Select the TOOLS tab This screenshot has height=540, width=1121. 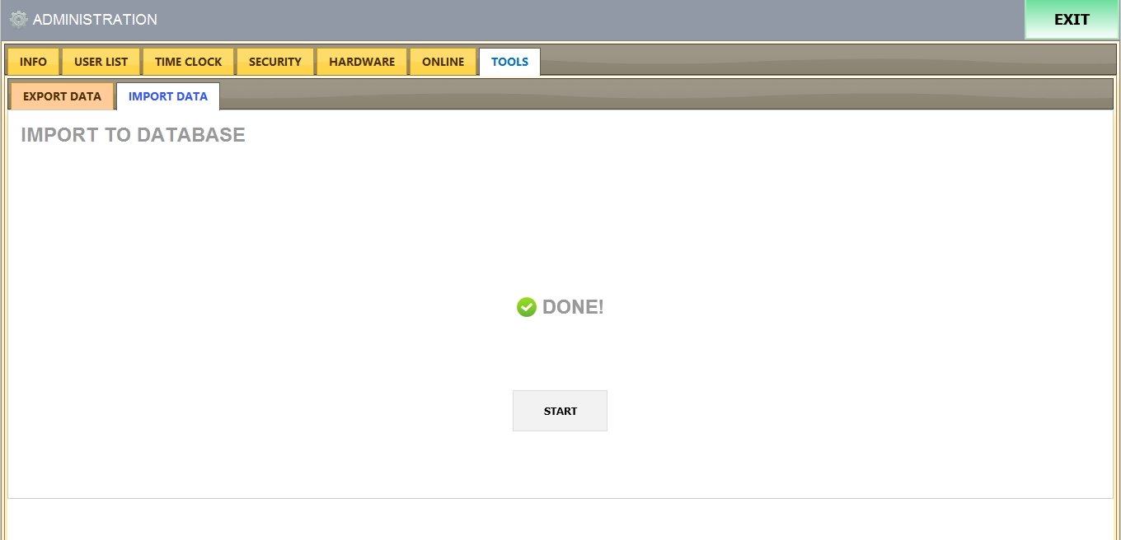pos(509,62)
